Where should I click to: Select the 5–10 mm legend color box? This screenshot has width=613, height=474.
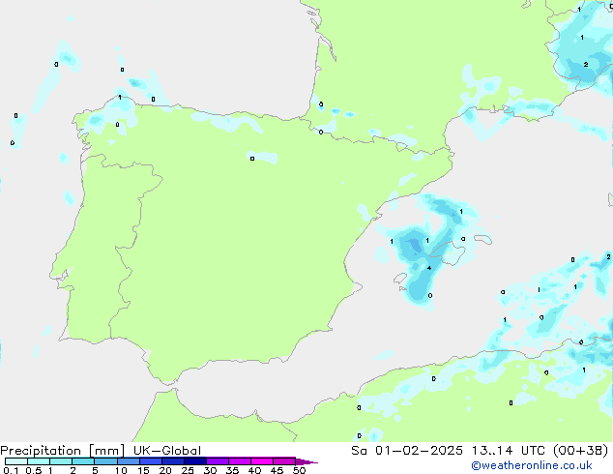[x=105, y=461]
